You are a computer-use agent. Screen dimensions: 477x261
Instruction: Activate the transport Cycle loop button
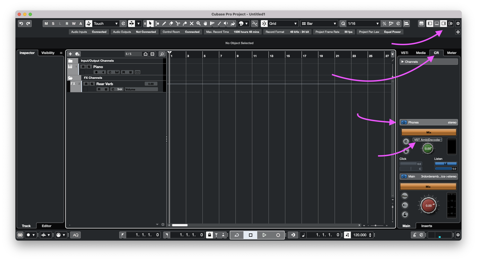point(237,235)
